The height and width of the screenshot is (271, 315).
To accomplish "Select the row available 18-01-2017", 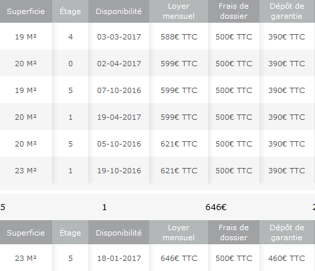I will point(157,258).
